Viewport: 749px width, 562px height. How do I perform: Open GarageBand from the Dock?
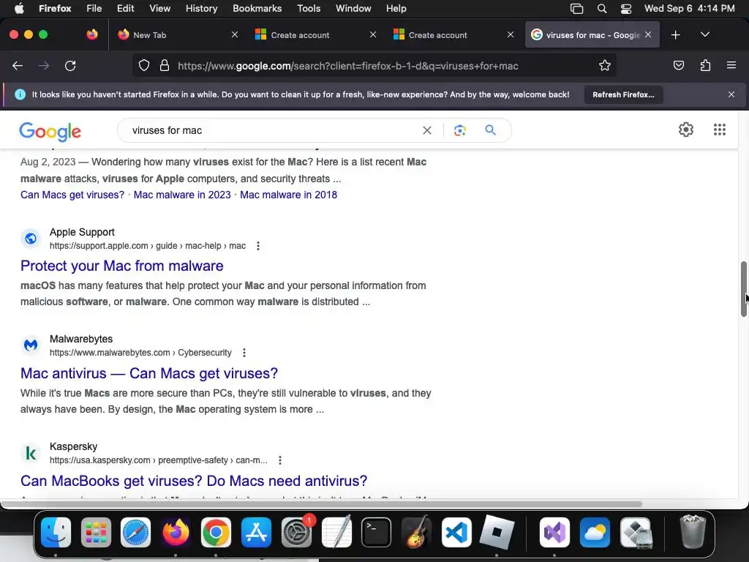(416, 532)
